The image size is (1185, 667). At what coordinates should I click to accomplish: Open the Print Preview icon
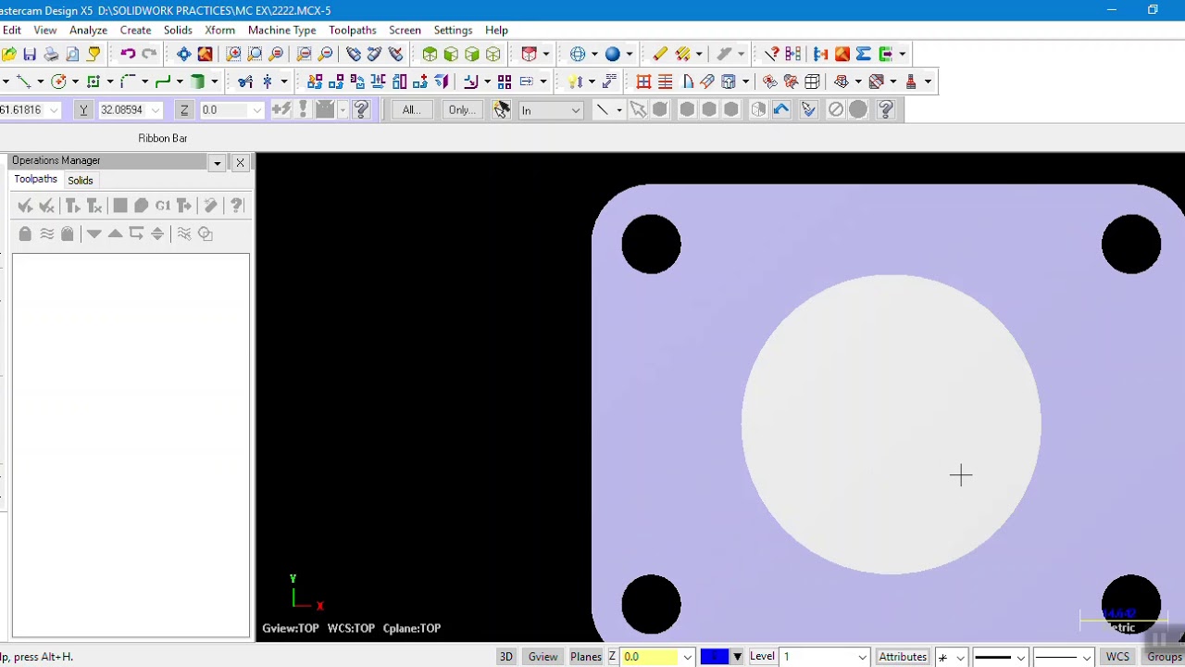click(x=72, y=55)
